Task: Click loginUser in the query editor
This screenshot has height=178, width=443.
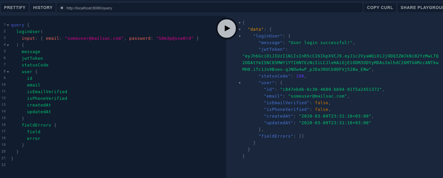Action: click(x=28, y=32)
